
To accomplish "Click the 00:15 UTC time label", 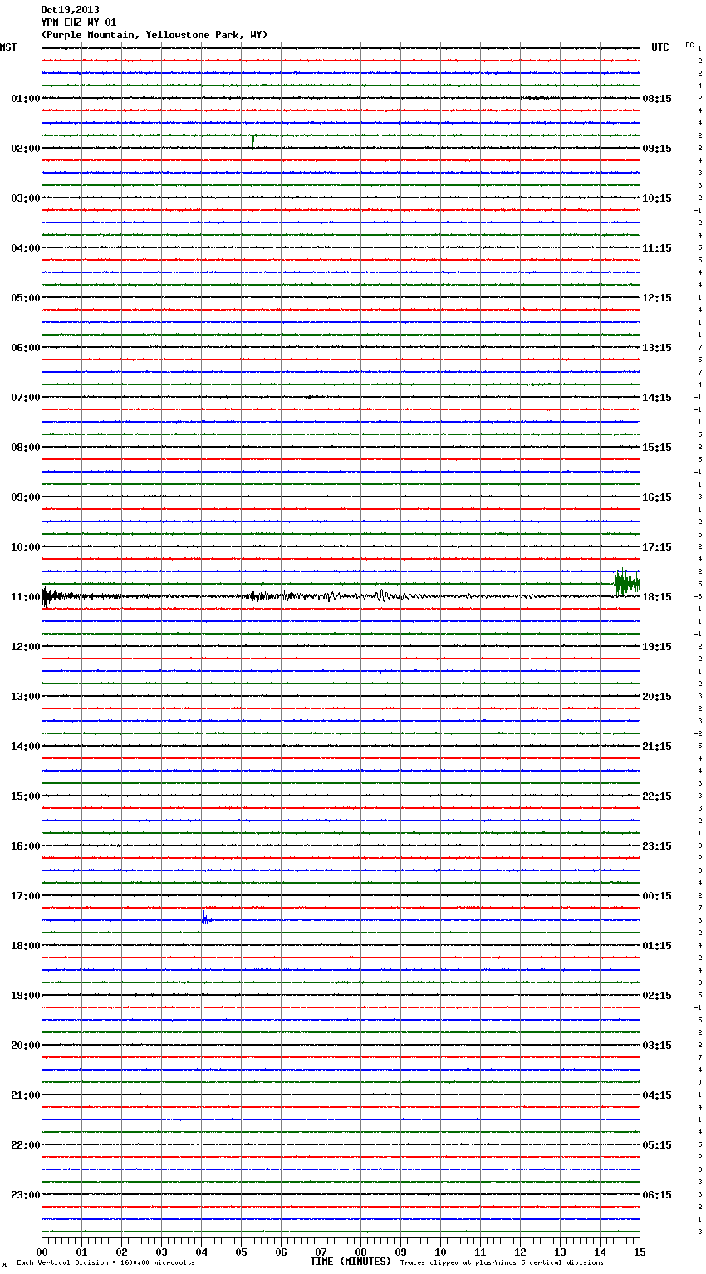I will click(657, 896).
